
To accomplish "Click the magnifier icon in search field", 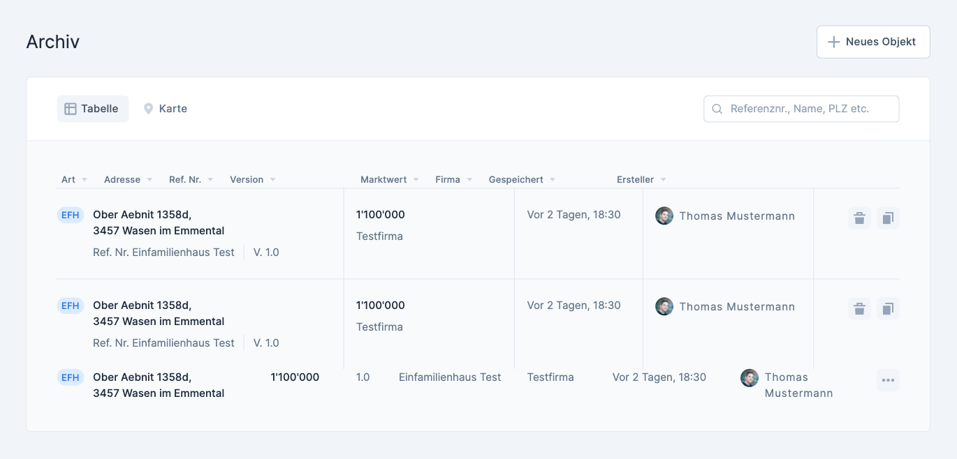I will click(717, 109).
